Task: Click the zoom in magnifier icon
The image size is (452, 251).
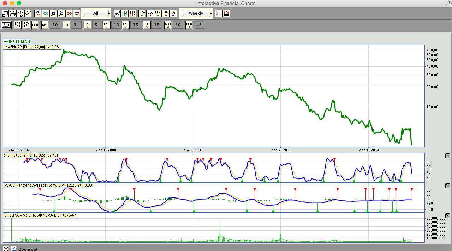Action: tap(54, 13)
